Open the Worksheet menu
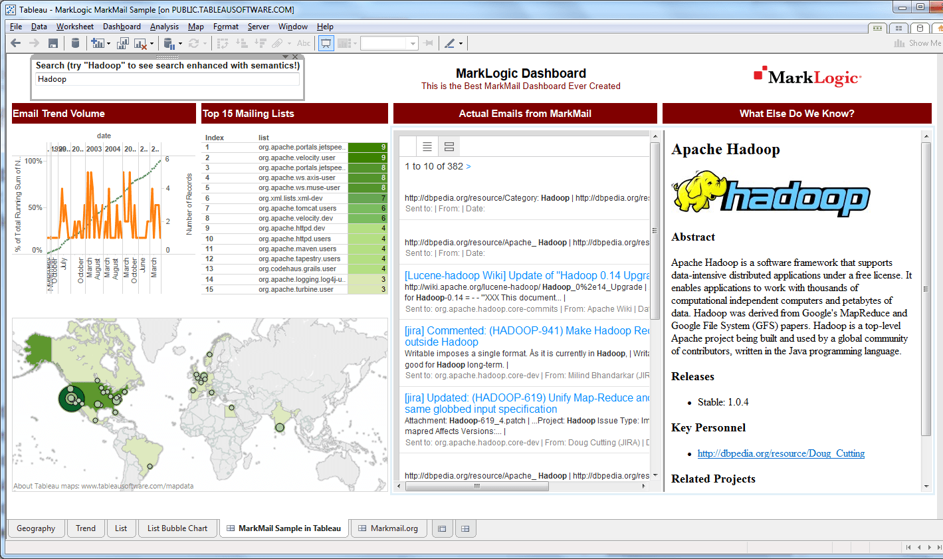Viewport: 943px width, 559px height. click(x=75, y=27)
